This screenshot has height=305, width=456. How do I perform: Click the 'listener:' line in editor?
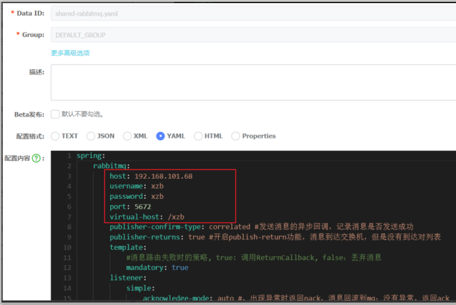(128, 278)
